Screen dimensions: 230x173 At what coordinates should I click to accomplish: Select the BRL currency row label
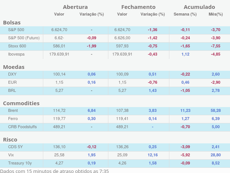(12, 90)
